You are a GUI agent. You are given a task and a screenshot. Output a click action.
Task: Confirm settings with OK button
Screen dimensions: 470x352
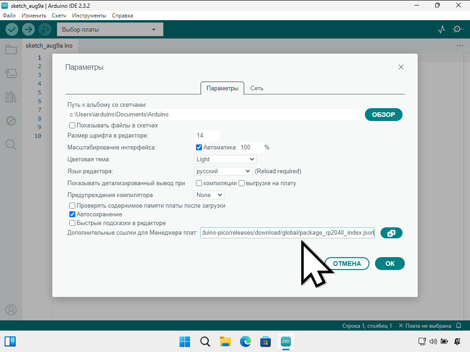pyautogui.click(x=390, y=264)
